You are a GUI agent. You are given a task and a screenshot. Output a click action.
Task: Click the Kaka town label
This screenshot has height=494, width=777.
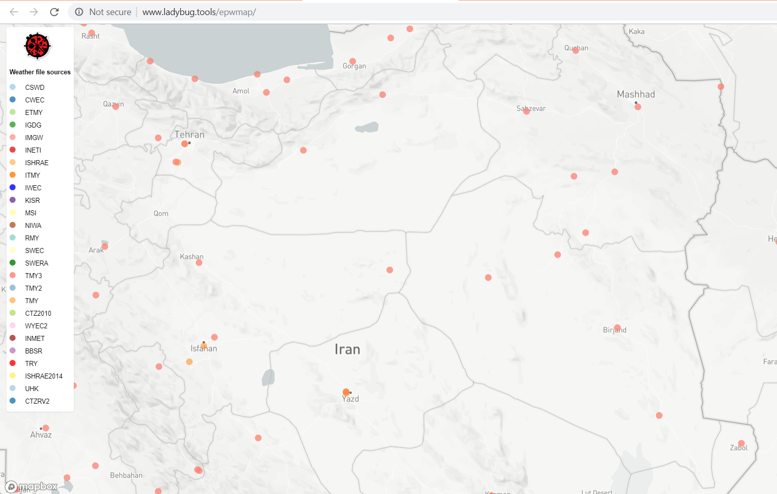click(637, 31)
